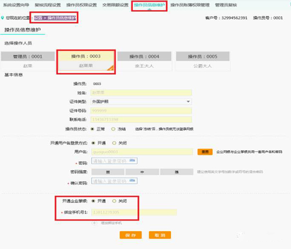Image resolution: width=291 pixels, height=249 pixels.
Task: Open the 系统设置向导 tab
Action: pyautogui.click(x=16, y=5)
